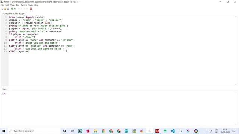Click the editor scrollbar up arrow
This screenshot has width=239, height=134.
236,16
